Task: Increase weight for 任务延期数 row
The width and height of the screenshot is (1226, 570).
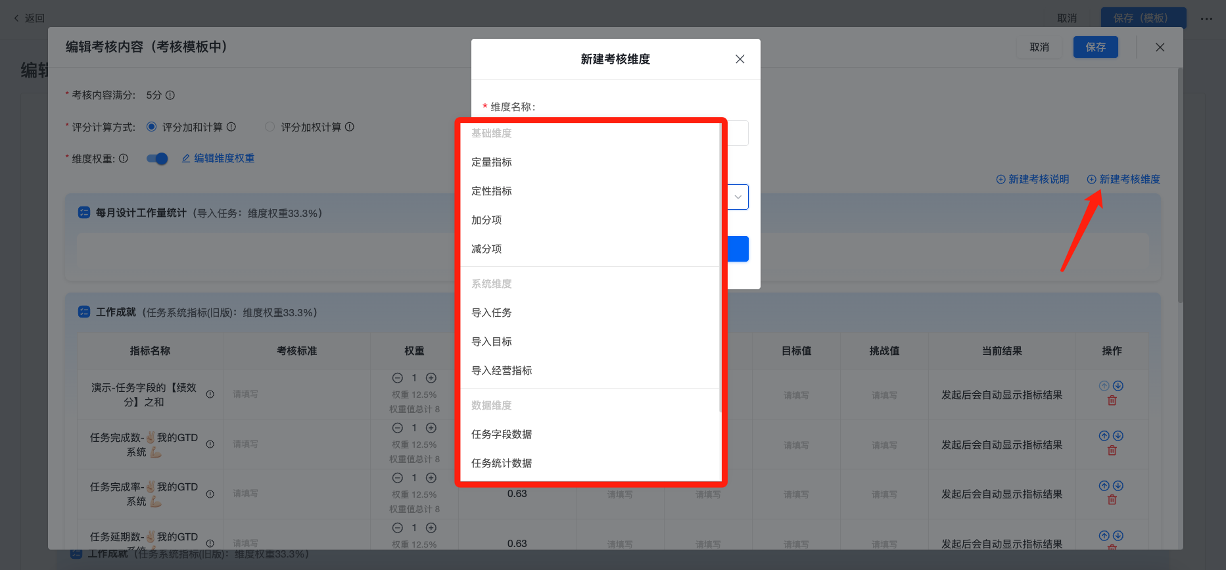Action: [x=431, y=528]
